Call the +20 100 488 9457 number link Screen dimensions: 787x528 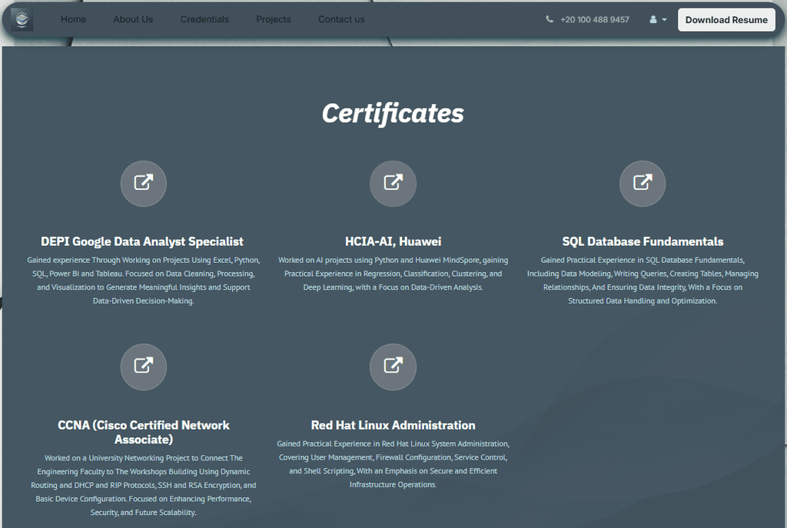595,19
